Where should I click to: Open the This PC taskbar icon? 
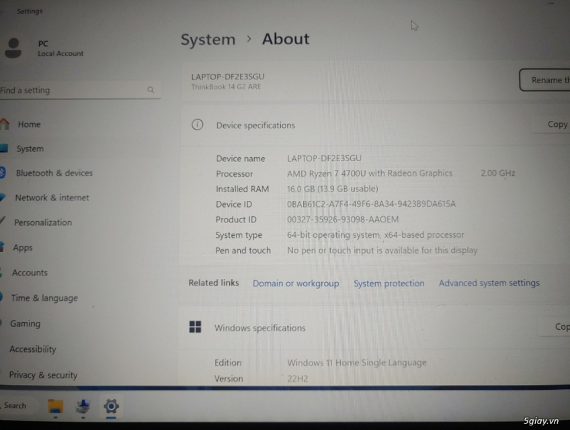tap(83, 406)
